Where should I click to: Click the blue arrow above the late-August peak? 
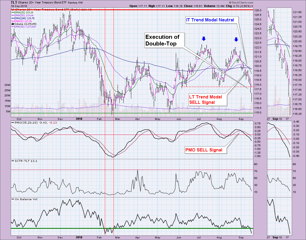point(236,40)
